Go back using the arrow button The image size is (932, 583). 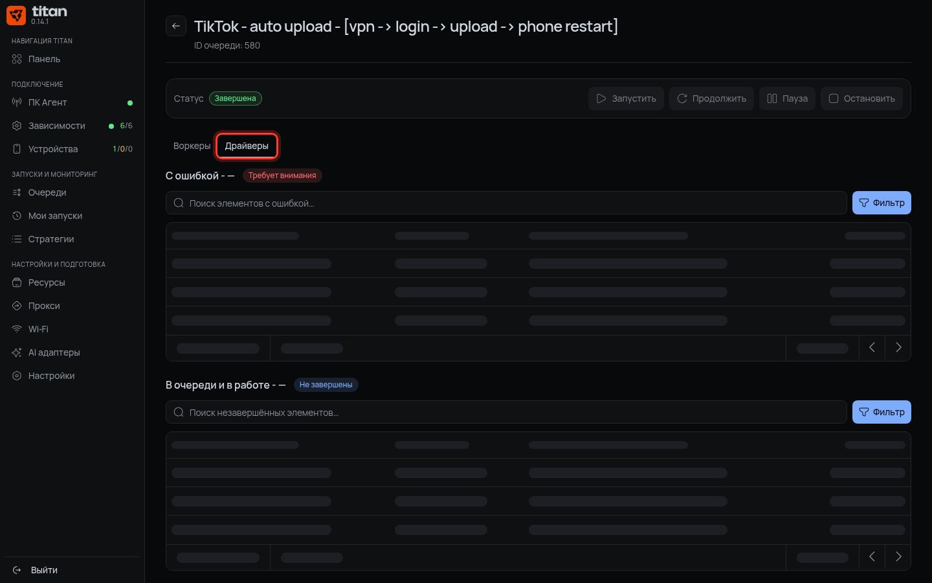[x=176, y=26]
